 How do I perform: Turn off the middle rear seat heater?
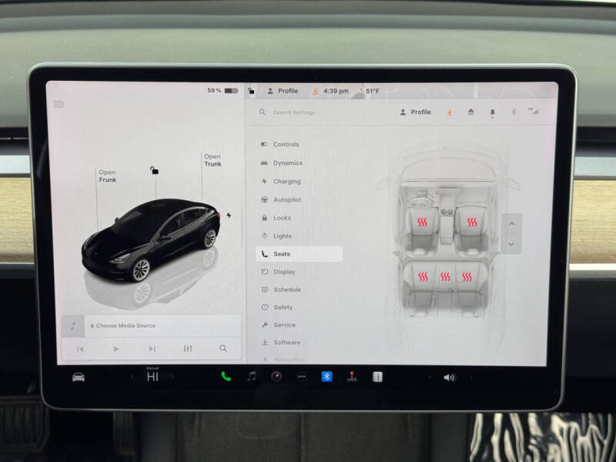coord(445,274)
